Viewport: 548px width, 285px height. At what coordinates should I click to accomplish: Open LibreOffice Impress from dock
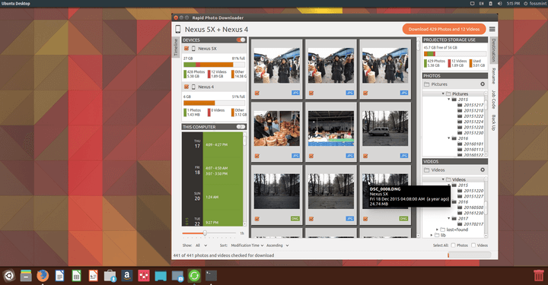click(93, 276)
